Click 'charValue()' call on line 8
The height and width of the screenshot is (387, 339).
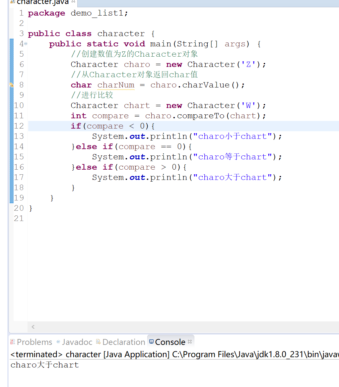click(x=210, y=85)
